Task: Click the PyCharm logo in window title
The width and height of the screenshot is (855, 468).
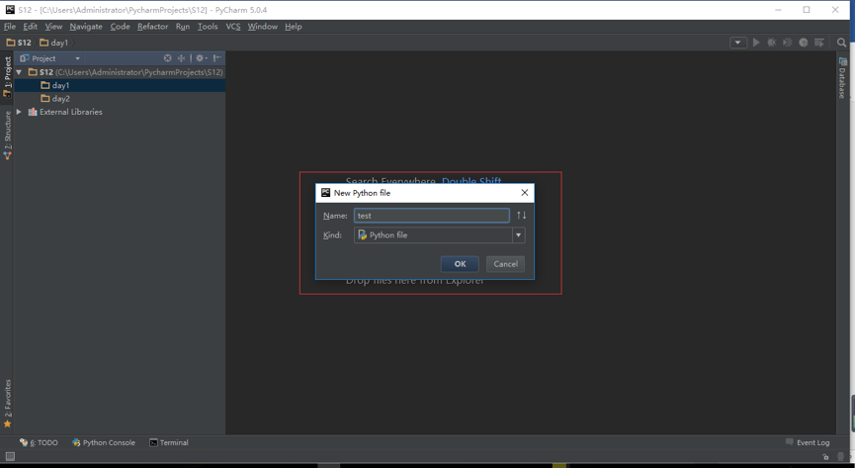Action: (x=10, y=10)
